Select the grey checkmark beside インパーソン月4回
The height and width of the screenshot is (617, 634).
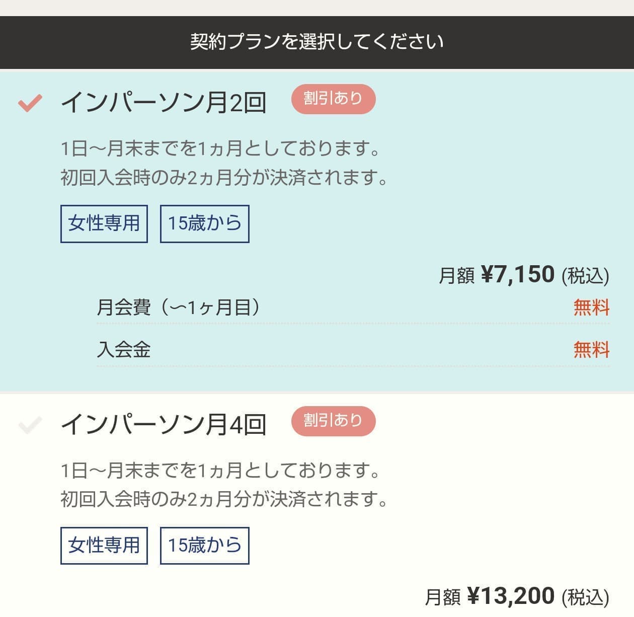[x=30, y=425]
